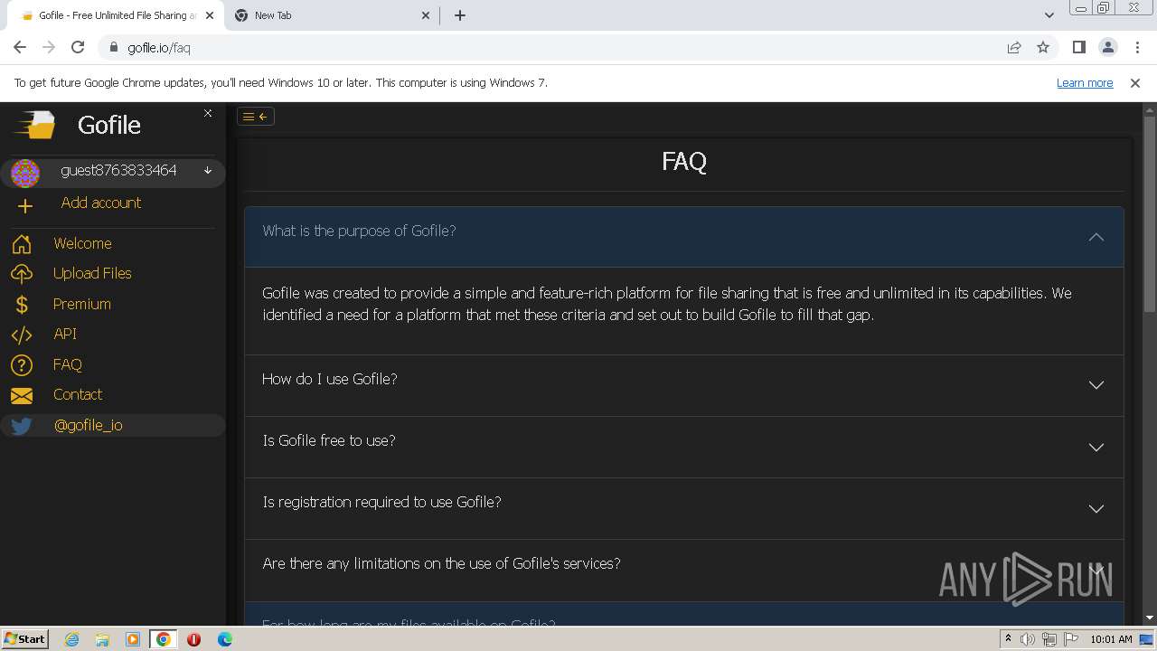1157x651 pixels.
Task: Open the Opera taskbar icon
Action: pos(193,639)
